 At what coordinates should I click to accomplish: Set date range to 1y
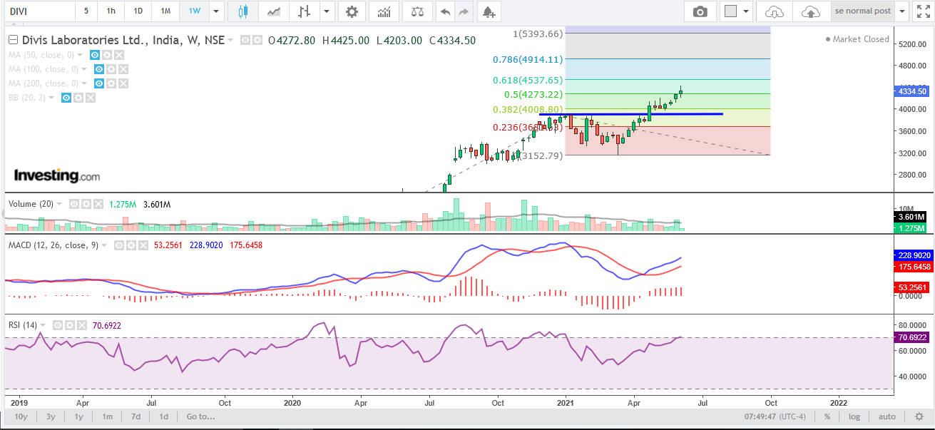click(78, 416)
